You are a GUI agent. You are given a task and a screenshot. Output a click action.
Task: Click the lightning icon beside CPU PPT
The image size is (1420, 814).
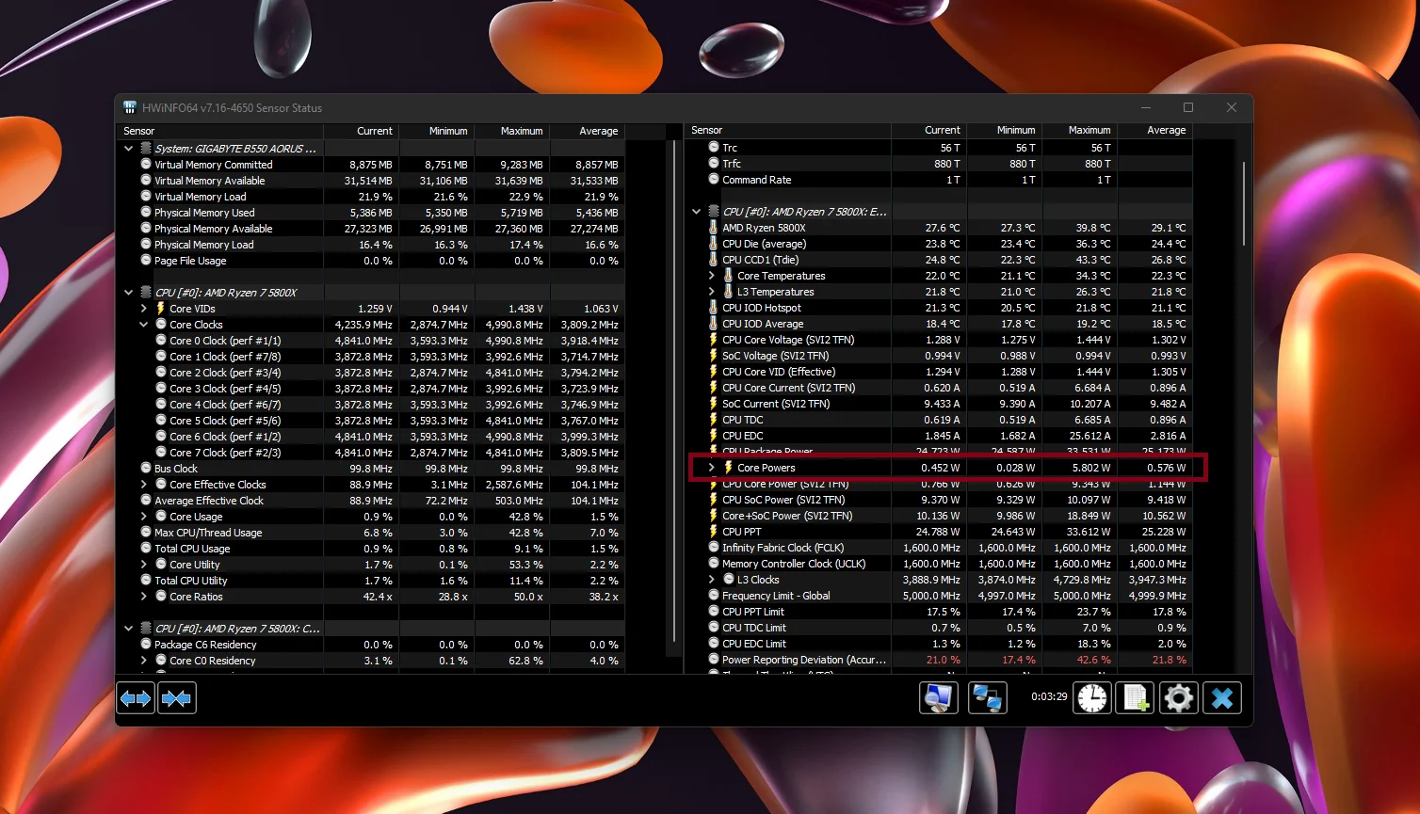pos(714,532)
